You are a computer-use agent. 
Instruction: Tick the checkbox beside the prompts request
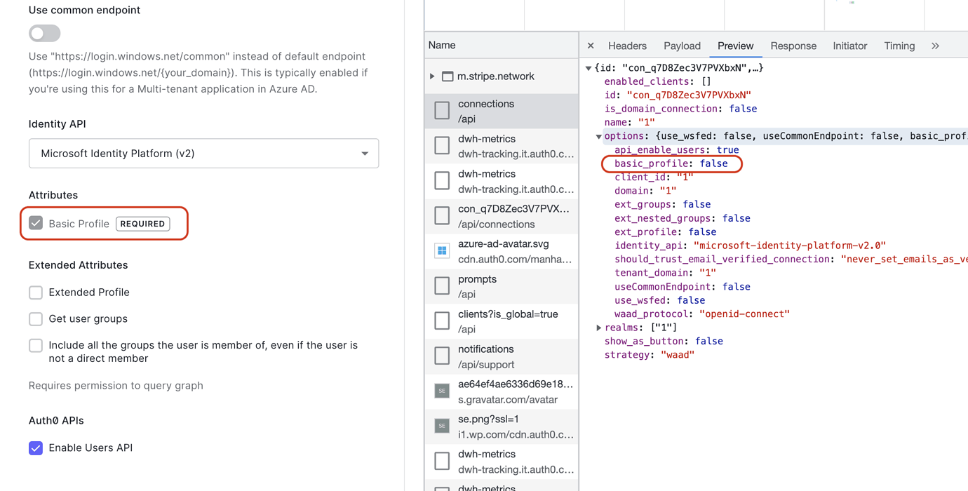(x=442, y=285)
